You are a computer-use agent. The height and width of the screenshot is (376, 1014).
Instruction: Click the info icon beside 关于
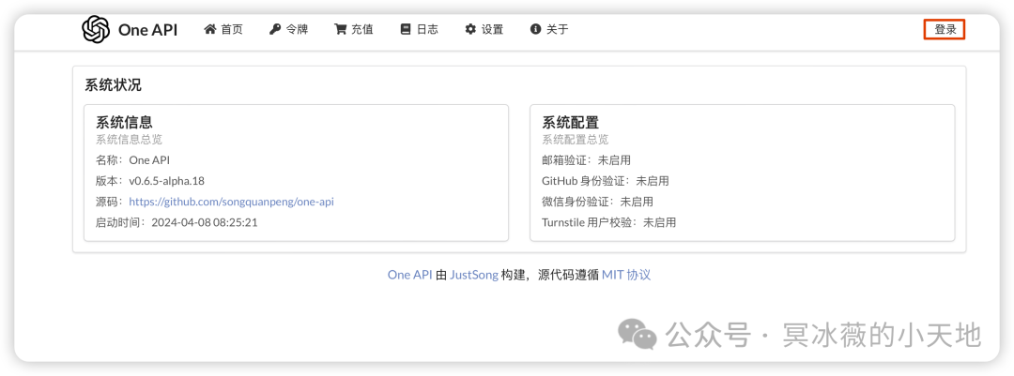pos(535,29)
